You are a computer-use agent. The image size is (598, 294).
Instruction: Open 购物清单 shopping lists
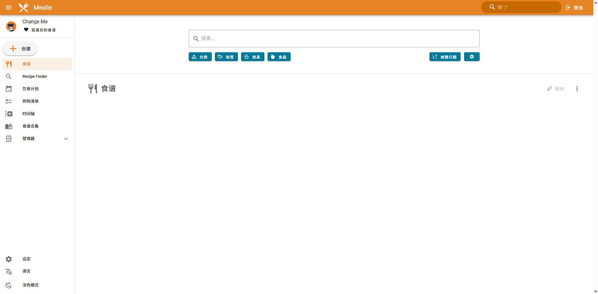(x=37, y=101)
